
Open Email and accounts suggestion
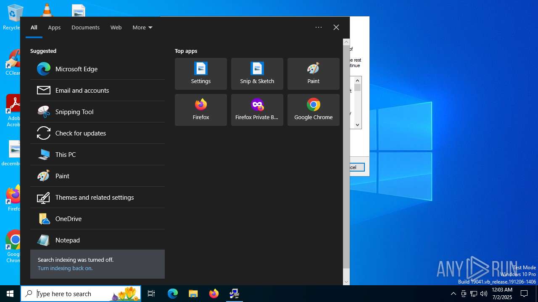point(98,90)
